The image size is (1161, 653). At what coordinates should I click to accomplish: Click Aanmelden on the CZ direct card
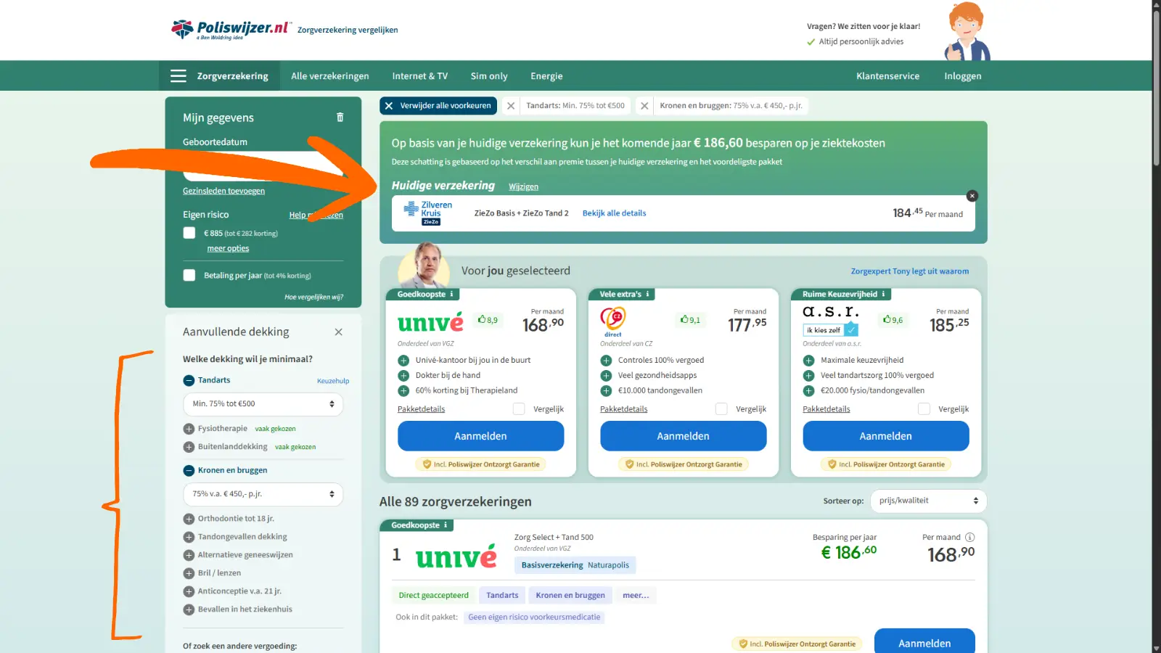[684, 436]
